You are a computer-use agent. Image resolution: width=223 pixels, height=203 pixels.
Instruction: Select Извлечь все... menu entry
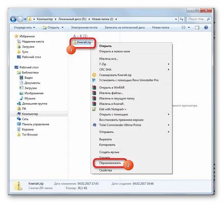(x=132, y=59)
